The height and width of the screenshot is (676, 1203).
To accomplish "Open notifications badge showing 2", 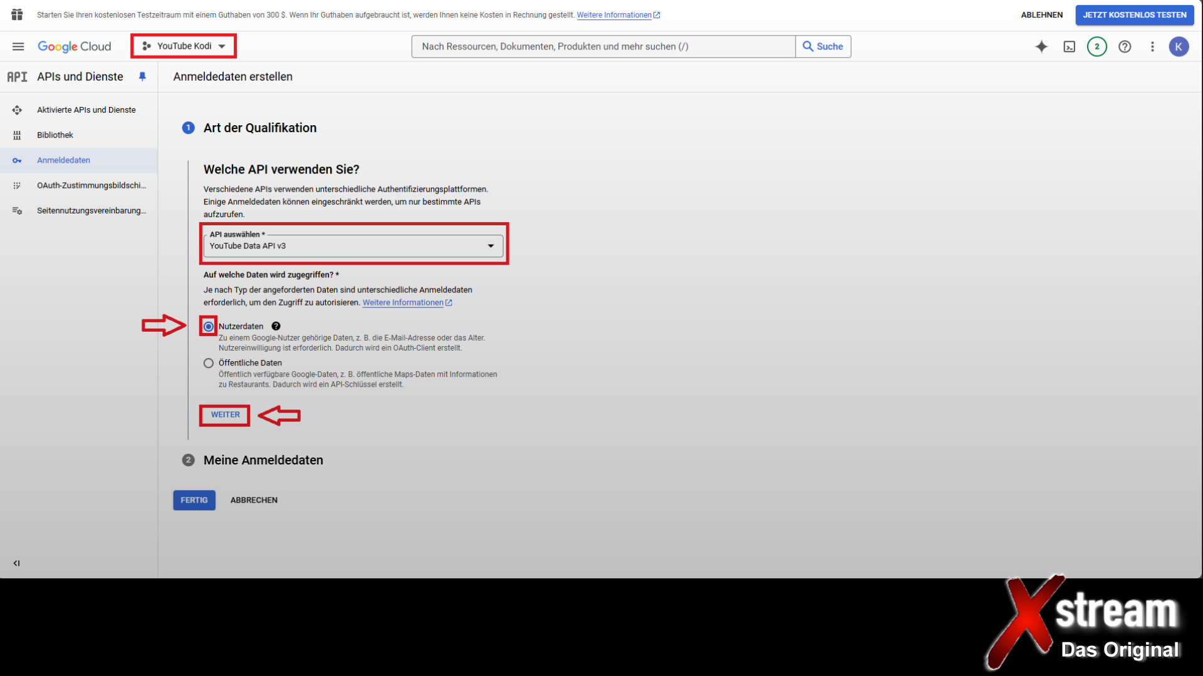I will 1096,46.
